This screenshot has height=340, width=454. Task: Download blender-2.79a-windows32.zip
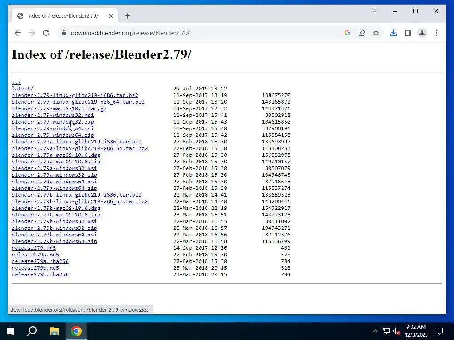point(55,175)
